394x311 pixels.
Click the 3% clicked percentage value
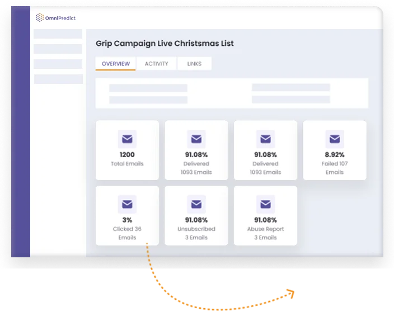127,220
